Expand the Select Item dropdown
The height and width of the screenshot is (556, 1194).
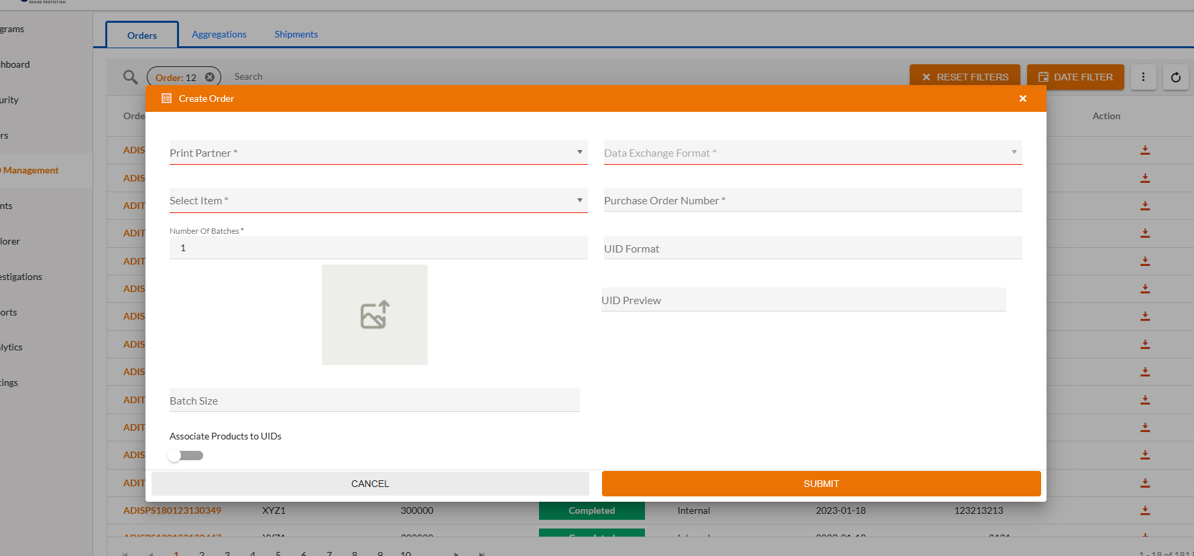pos(378,200)
